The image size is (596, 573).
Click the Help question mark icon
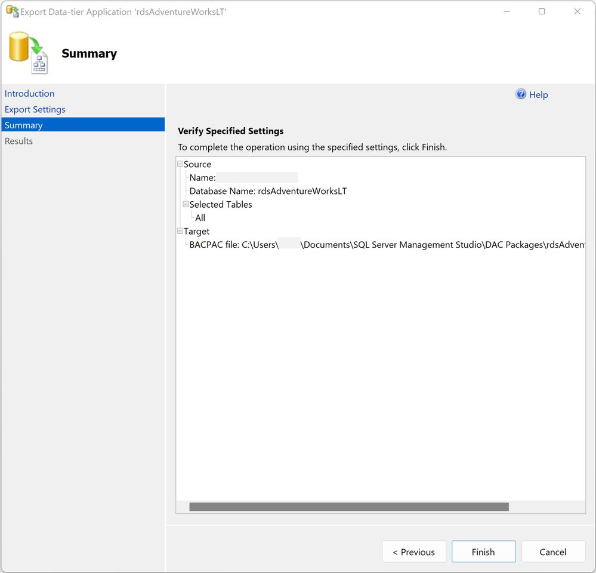tap(521, 94)
